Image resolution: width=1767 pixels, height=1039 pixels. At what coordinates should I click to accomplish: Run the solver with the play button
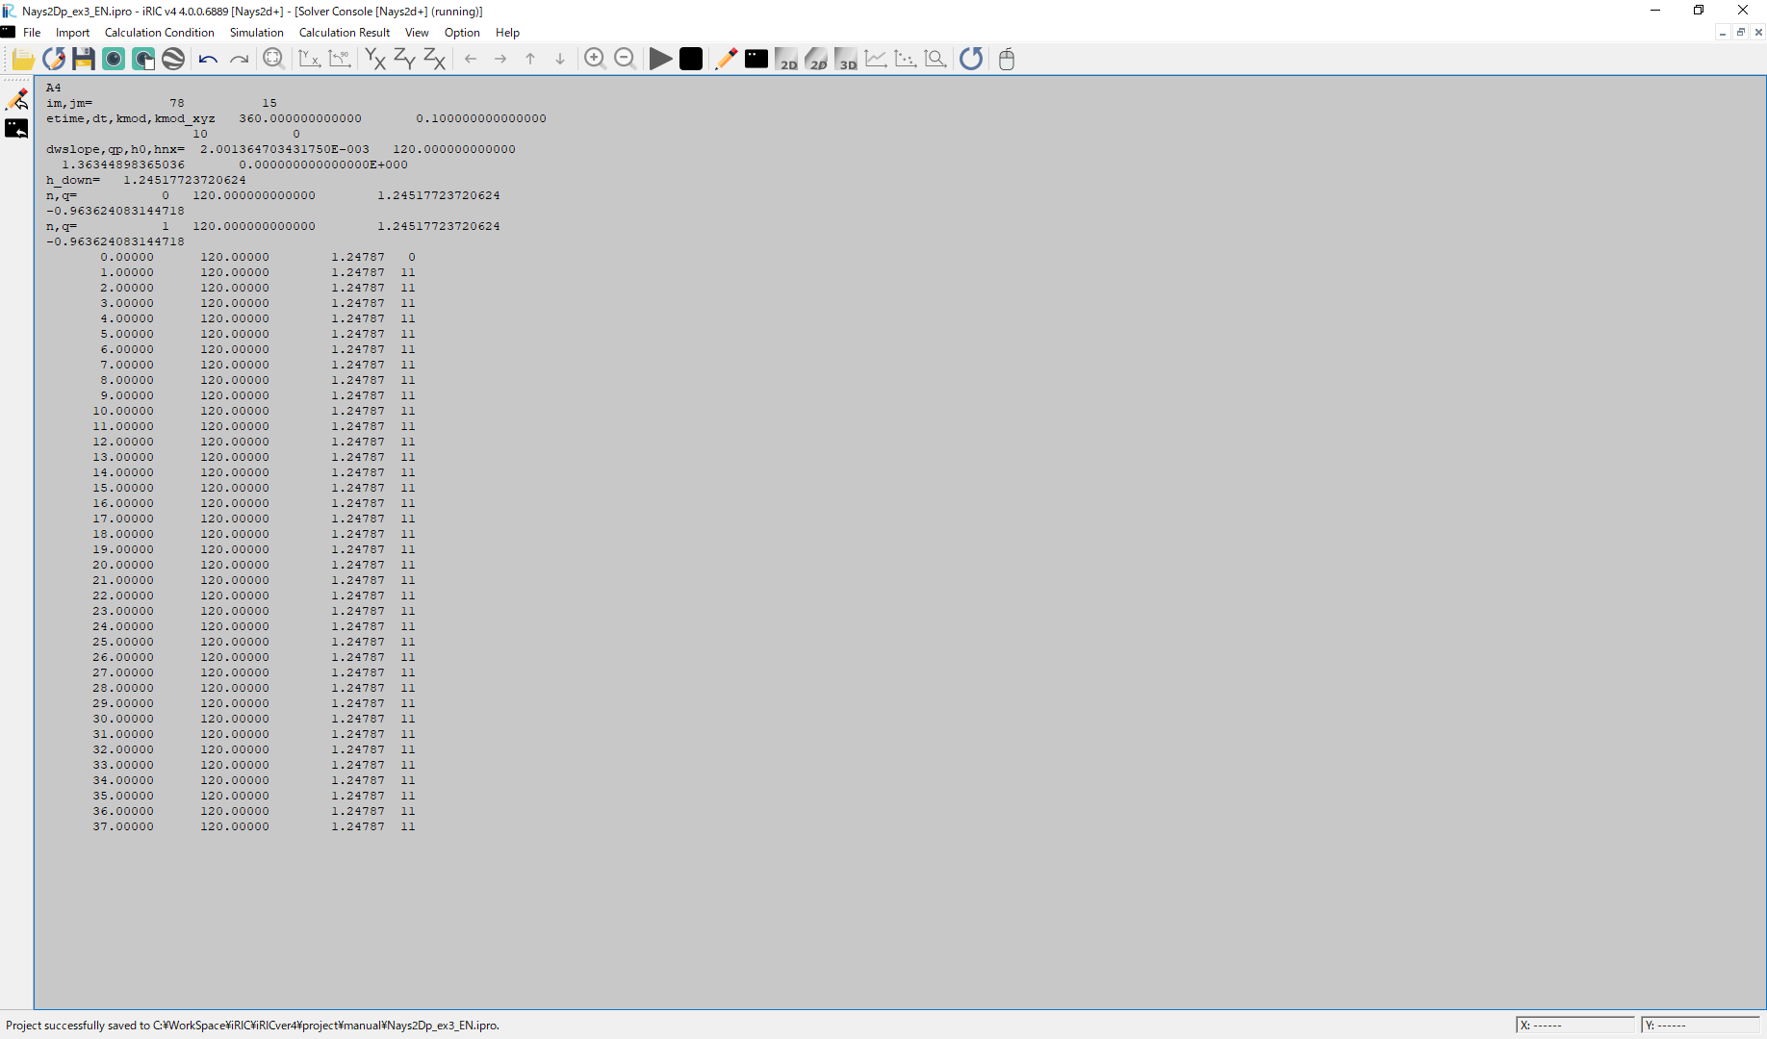660,59
